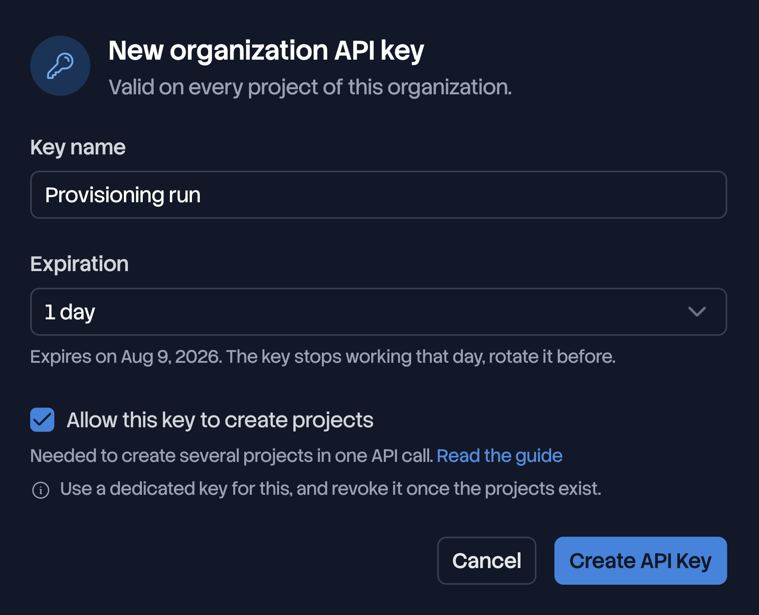Uncheck Allow this key to create projects
The image size is (759, 615).
point(42,420)
